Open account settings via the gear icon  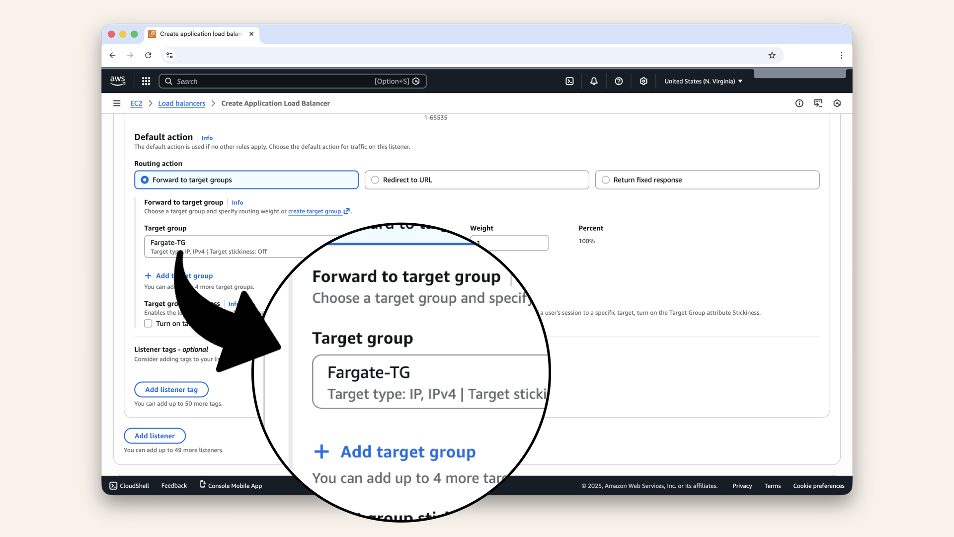click(x=643, y=81)
